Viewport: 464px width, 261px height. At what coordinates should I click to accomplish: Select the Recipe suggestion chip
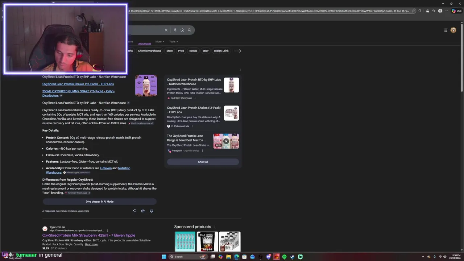click(193, 51)
